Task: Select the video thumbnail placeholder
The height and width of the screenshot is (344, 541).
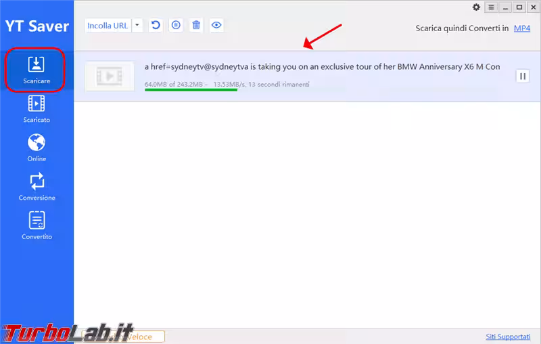Action: 108,77
